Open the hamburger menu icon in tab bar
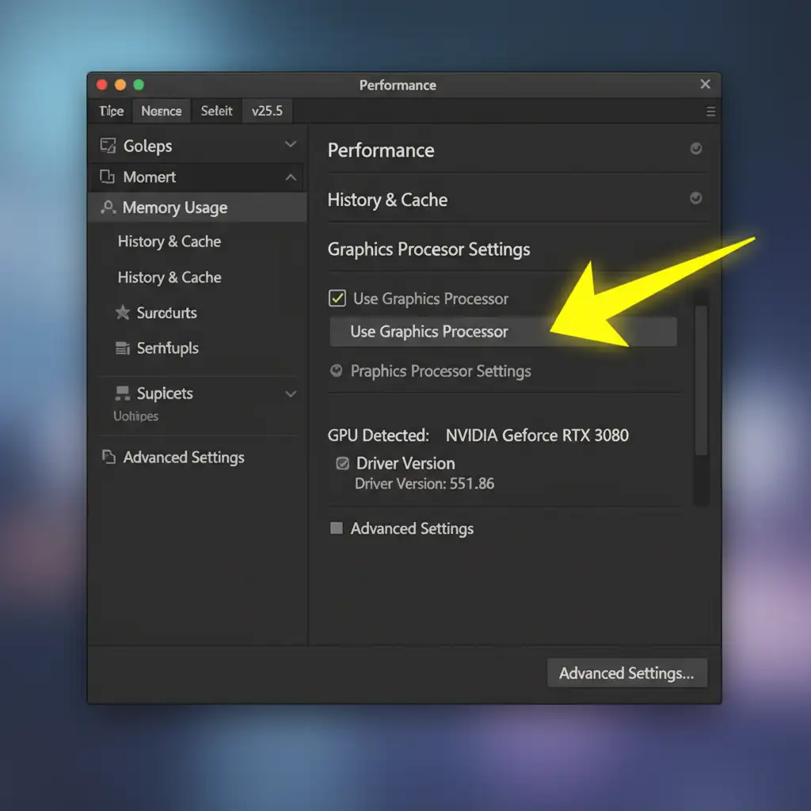811x811 pixels. (710, 112)
